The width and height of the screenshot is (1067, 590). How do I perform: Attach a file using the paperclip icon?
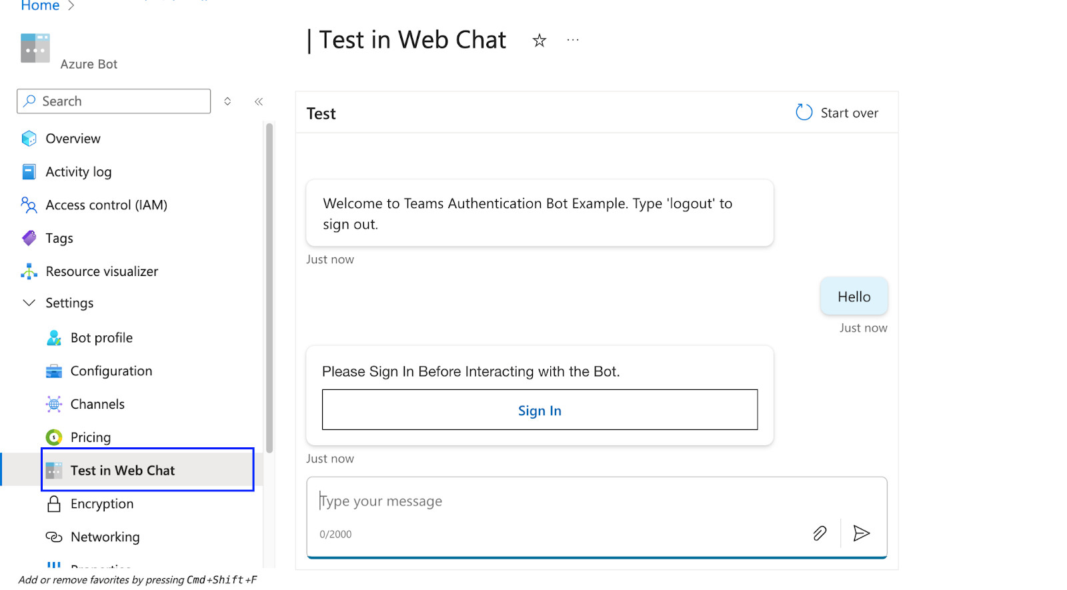coord(820,533)
